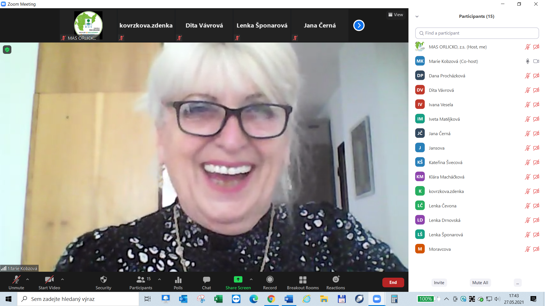
Task: Open the Reactions smiley icon
Action: click(336, 280)
